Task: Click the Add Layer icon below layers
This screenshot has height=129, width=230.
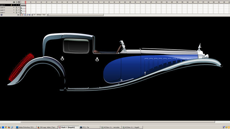Action: [2, 15]
